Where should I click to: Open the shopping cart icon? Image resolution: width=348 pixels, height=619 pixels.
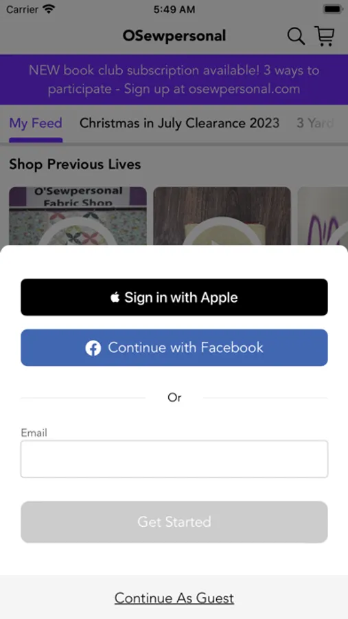[325, 36]
